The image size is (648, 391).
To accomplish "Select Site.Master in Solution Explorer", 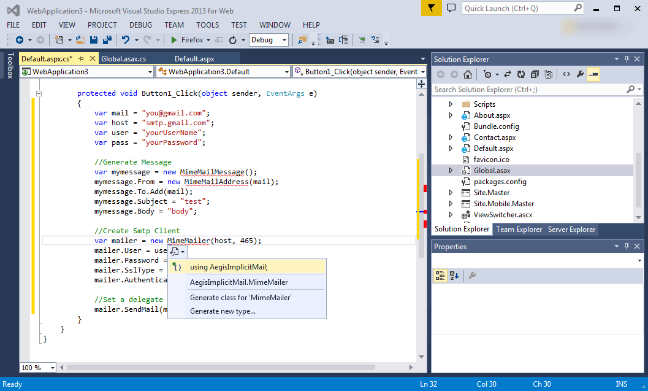I will [492, 192].
